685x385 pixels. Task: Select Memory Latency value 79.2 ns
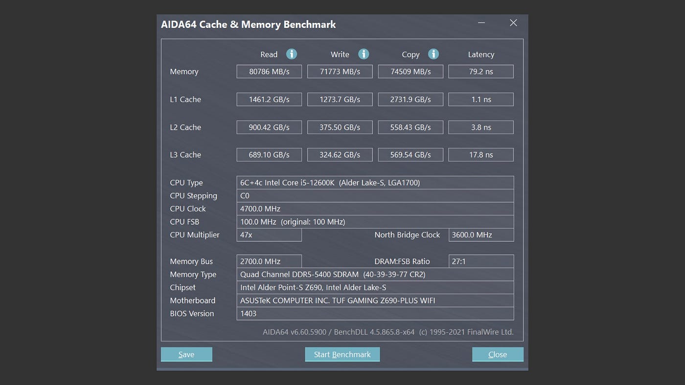(x=481, y=71)
